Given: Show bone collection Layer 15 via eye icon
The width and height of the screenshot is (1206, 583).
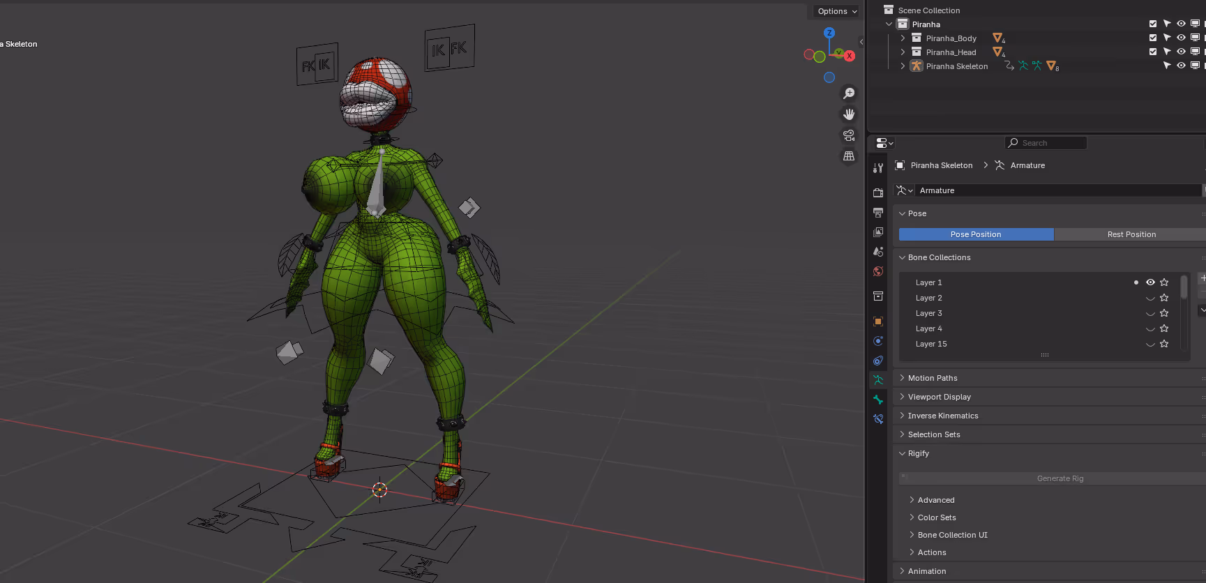Looking at the screenshot, I should click(x=1150, y=344).
